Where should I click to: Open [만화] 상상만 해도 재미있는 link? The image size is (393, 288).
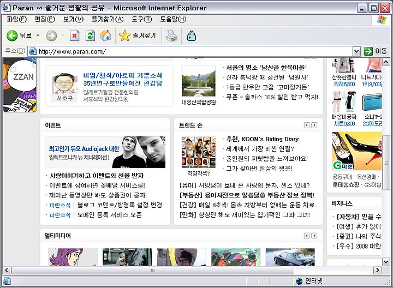(245, 215)
